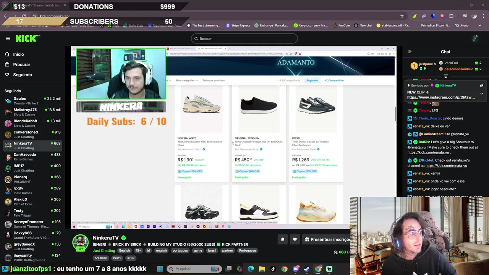Click the Buscar search field

pyautogui.click(x=244, y=39)
